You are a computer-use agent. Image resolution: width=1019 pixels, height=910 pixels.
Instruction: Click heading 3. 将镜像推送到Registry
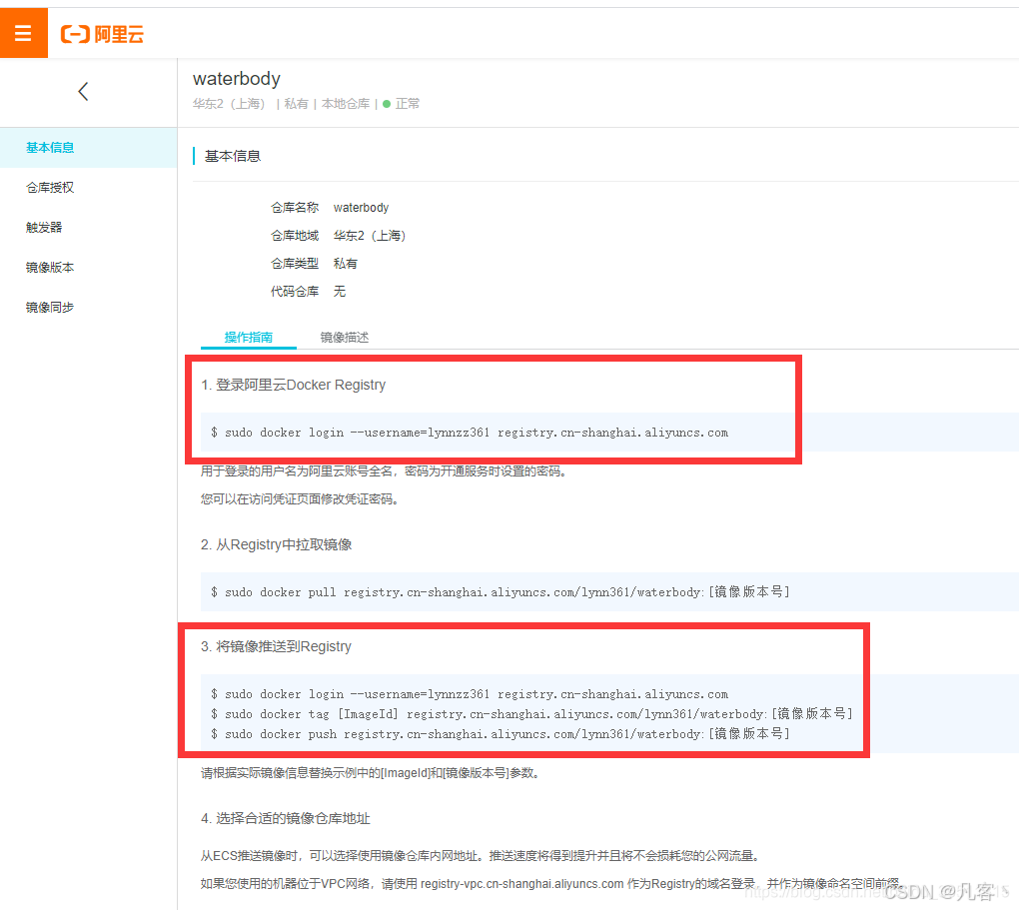click(x=276, y=646)
